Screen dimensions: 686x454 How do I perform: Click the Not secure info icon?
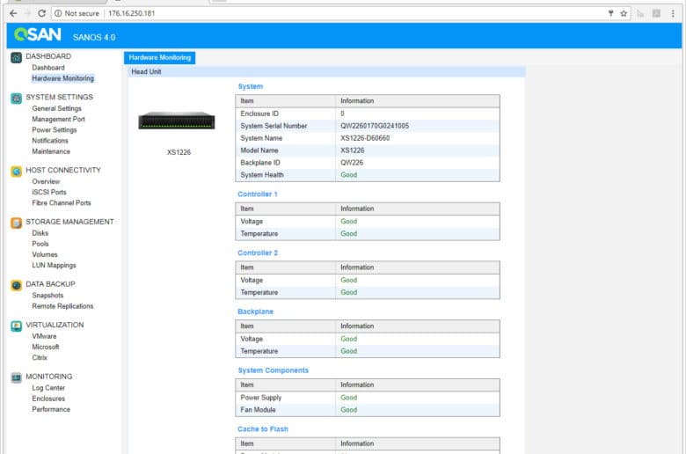[x=58, y=13]
